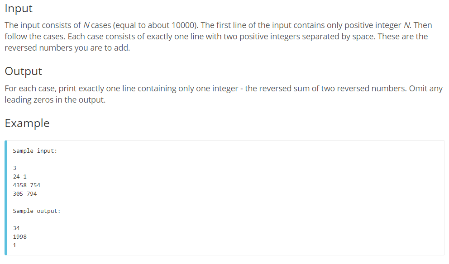The image size is (449, 264).
Task: Click the blue left border of code block
Action: click(x=6, y=198)
